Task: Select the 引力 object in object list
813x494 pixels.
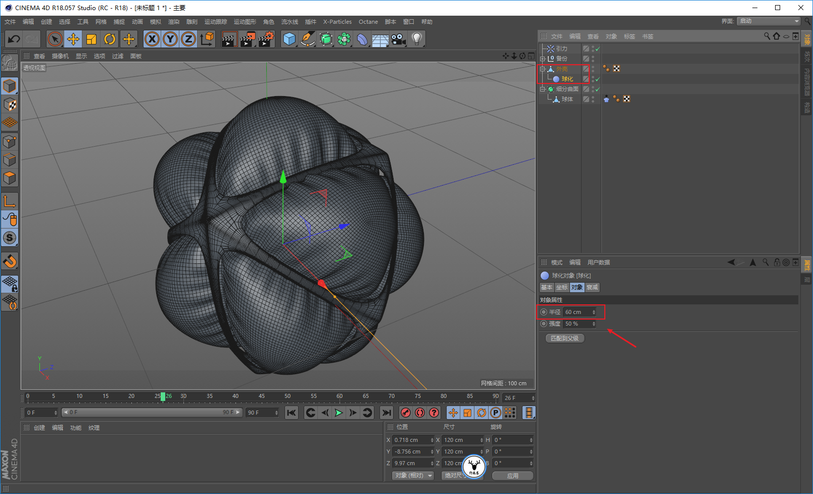Action: click(561, 49)
